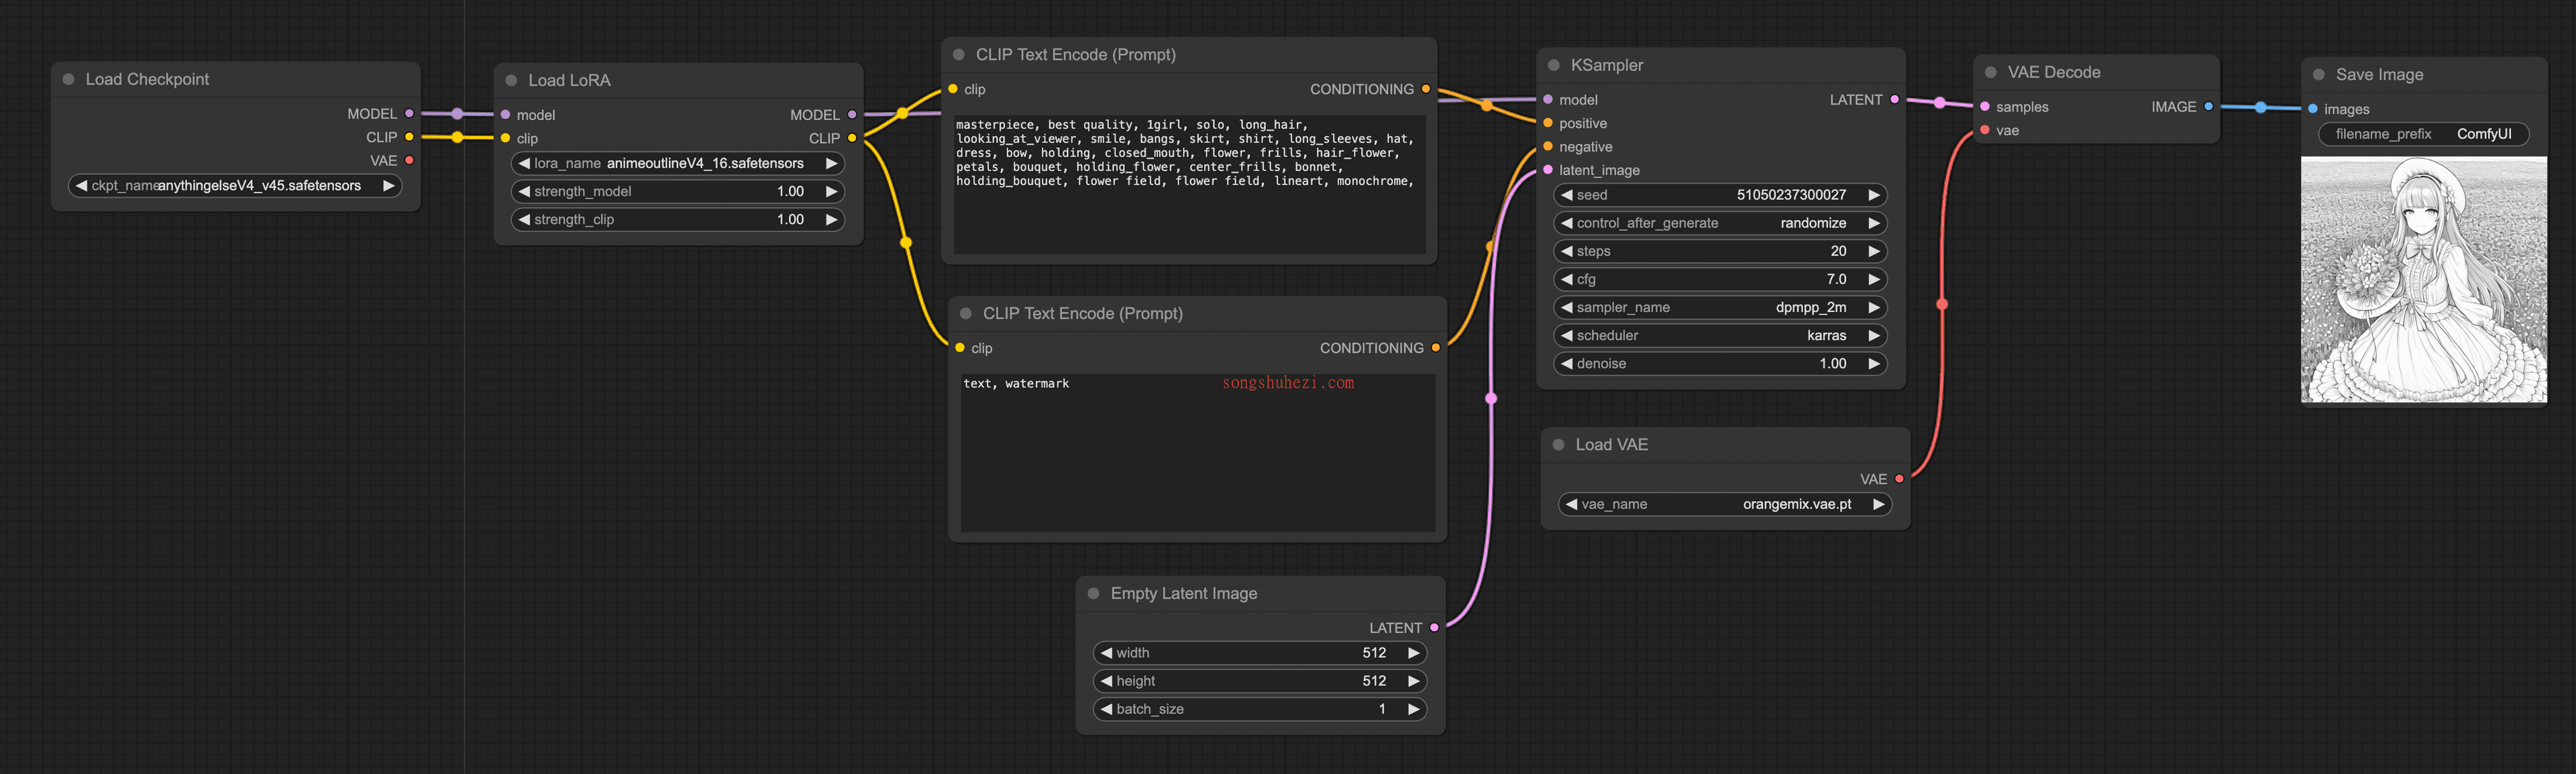Image resolution: width=2576 pixels, height=774 pixels.
Task: Click the images input socket on Save Image
Action: tap(2313, 109)
